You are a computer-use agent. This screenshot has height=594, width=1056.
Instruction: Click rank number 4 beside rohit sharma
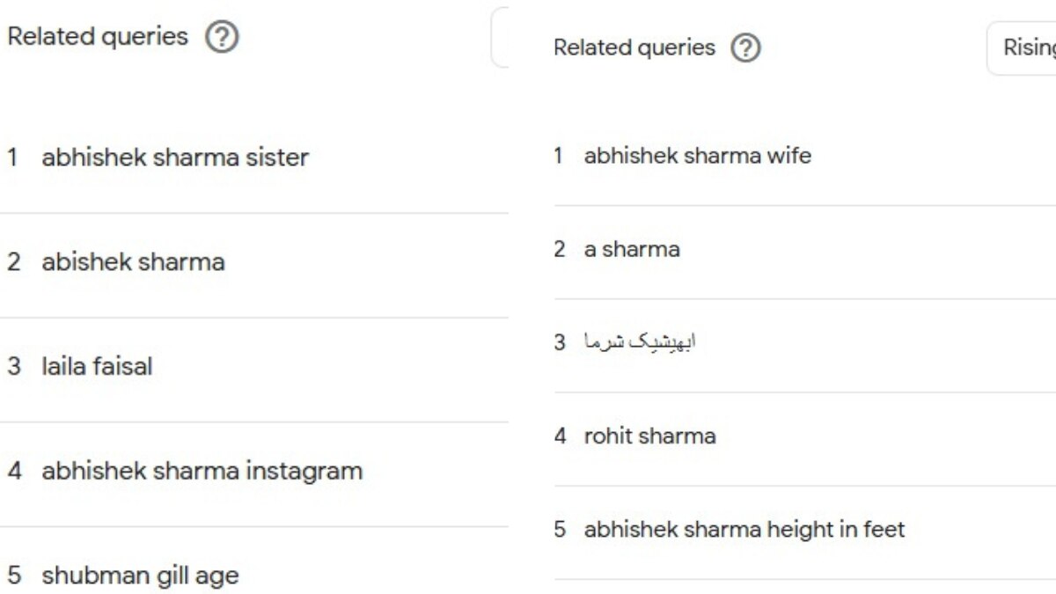click(x=560, y=436)
